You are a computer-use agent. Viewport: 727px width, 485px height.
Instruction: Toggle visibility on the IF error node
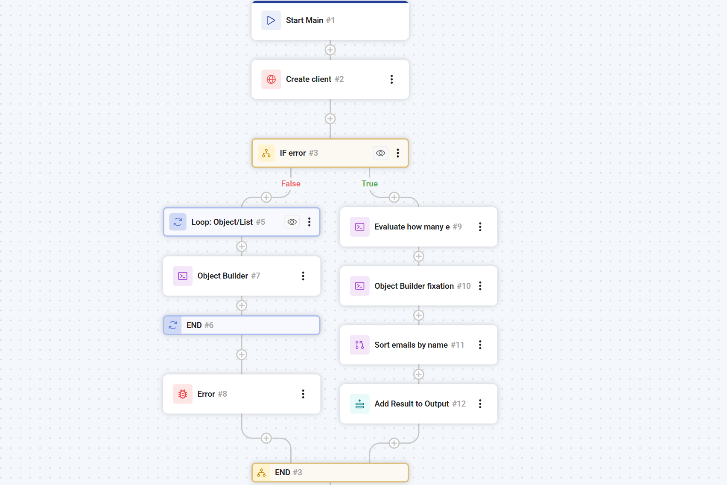click(x=380, y=153)
